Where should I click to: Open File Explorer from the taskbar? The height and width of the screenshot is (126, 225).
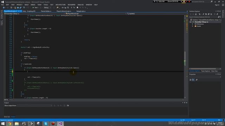coord(17,124)
